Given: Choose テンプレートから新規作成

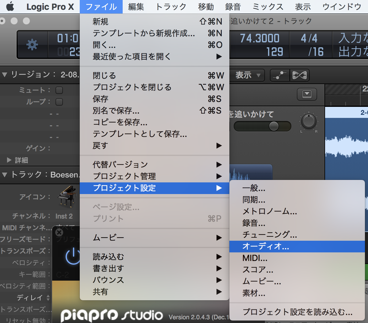Looking at the screenshot, I should pos(155,33).
